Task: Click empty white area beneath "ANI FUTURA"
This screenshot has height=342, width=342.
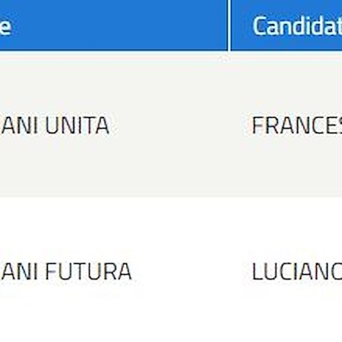Action: coord(66,313)
